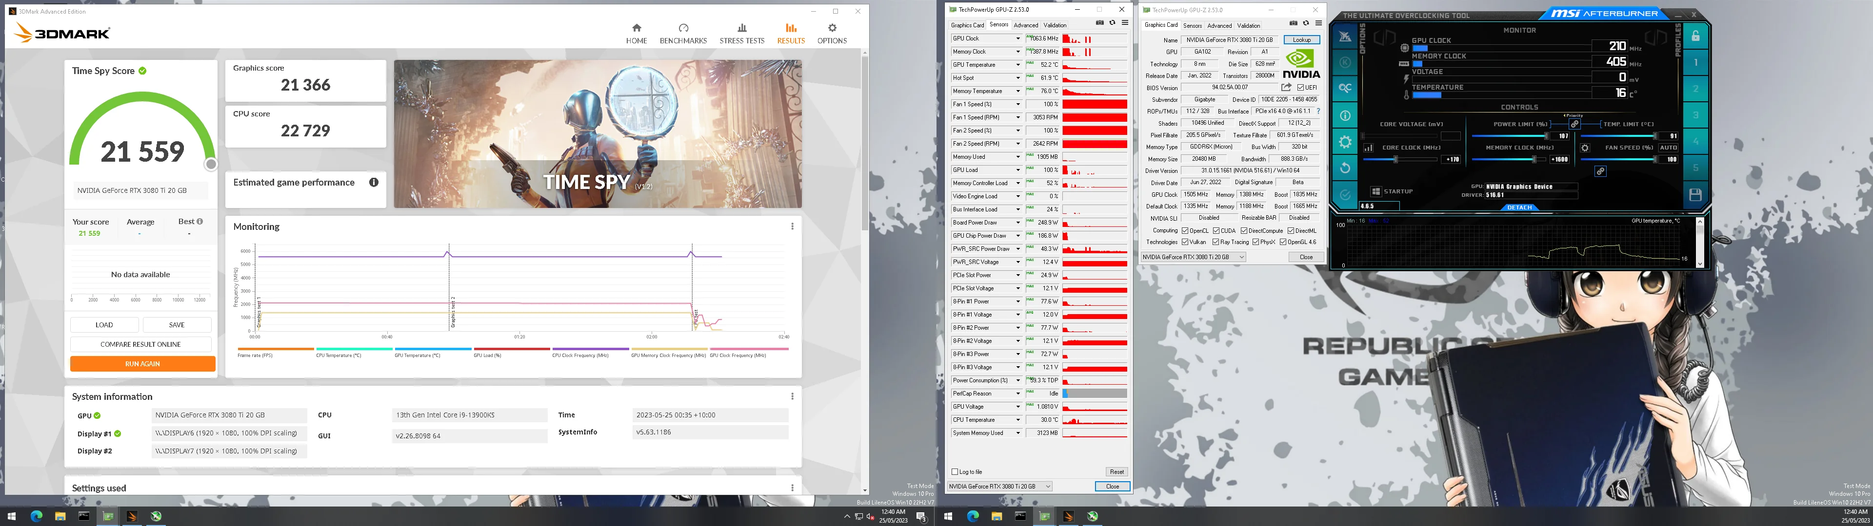Toggle the OpenCL checkbox in GPU-Z

coord(1185,231)
